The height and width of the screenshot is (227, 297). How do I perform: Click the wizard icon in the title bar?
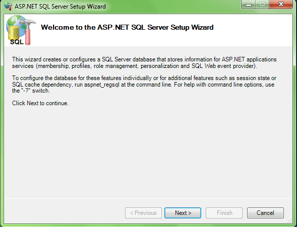pos(8,6)
